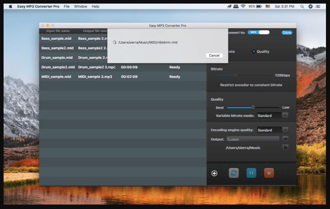Image resolution: width=330 pixels, height=209 pixels.
Task: Select the Quality radio button
Action: coord(254,51)
